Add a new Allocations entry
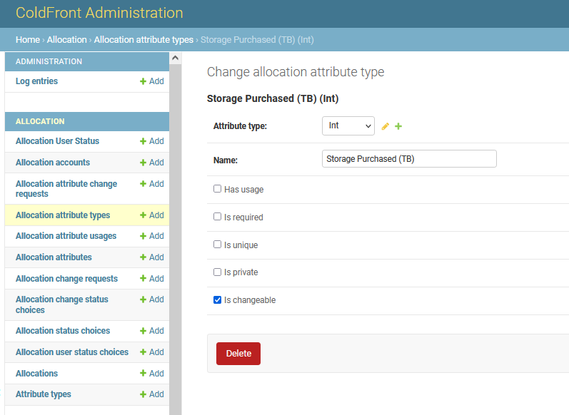The image size is (569, 415). [x=152, y=374]
